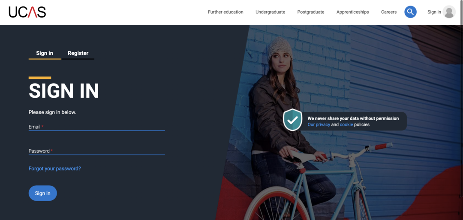
Task: Select the Sign in tab
Action: 45,54
